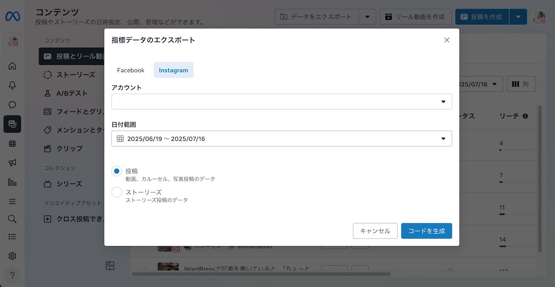Open the settings gear icon
555x287 pixels.
coord(12,256)
